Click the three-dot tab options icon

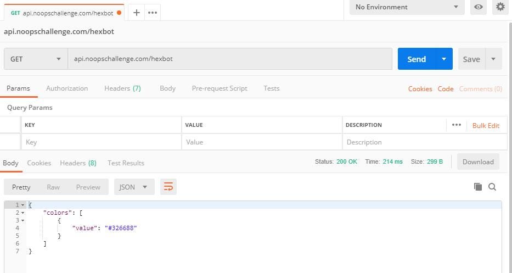click(x=153, y=13)
